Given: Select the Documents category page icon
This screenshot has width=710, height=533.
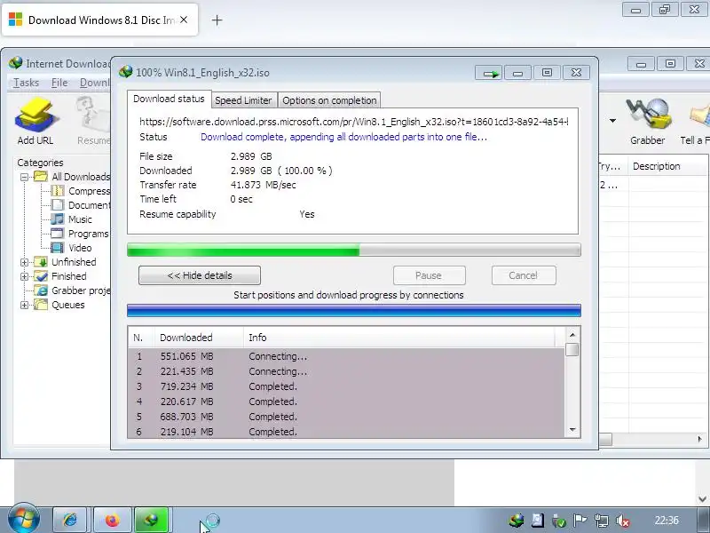Looking at the screenshot, I should tap(58, 205).
